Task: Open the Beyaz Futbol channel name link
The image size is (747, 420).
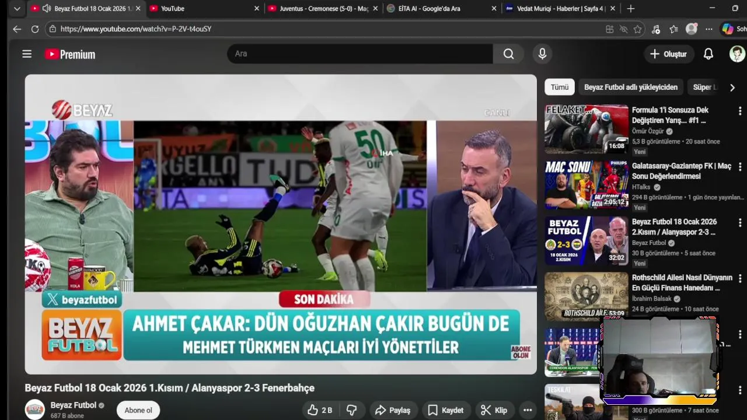Action: pyautogui.click(x=74, y=405)
